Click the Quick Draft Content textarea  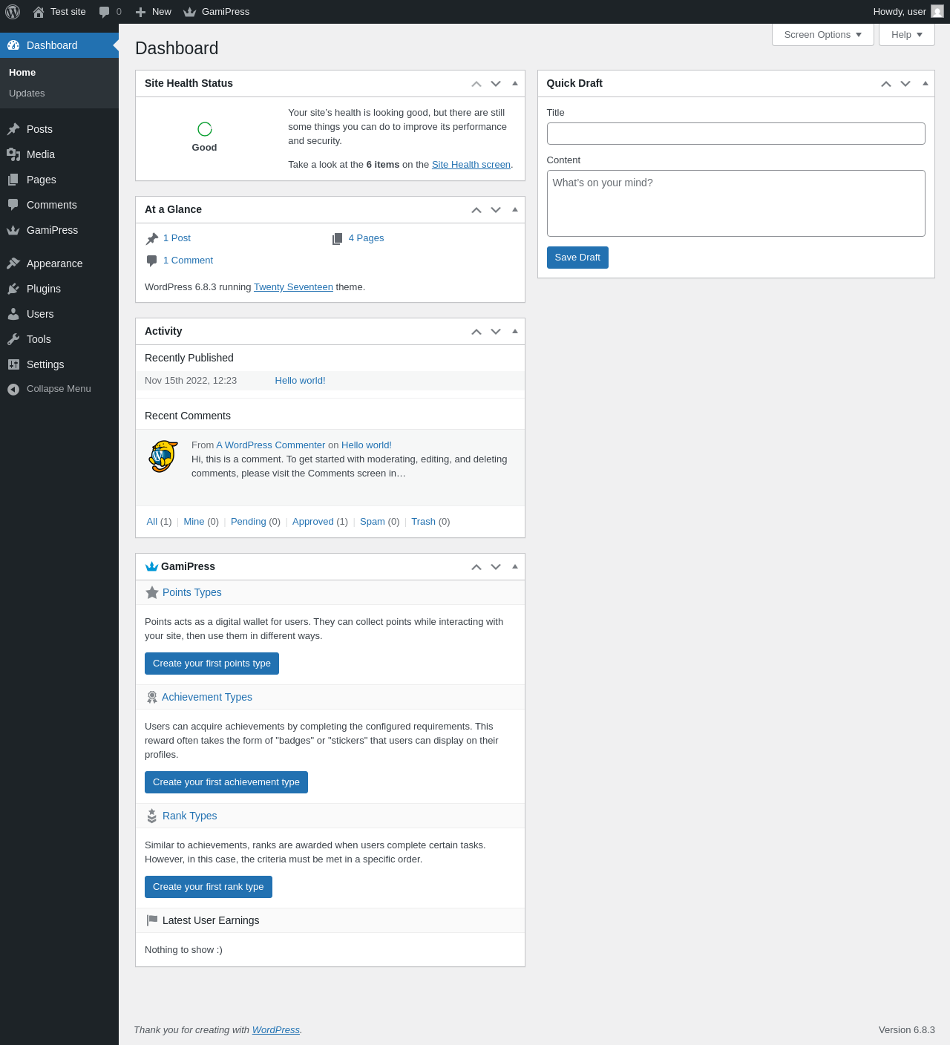tap(736, 203)
